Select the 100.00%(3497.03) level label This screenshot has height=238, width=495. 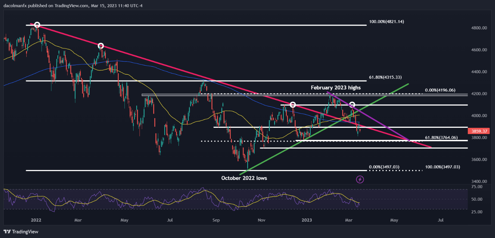tap(443, 167)
